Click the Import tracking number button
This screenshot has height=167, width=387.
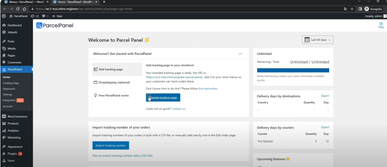[x=110, y=145]
